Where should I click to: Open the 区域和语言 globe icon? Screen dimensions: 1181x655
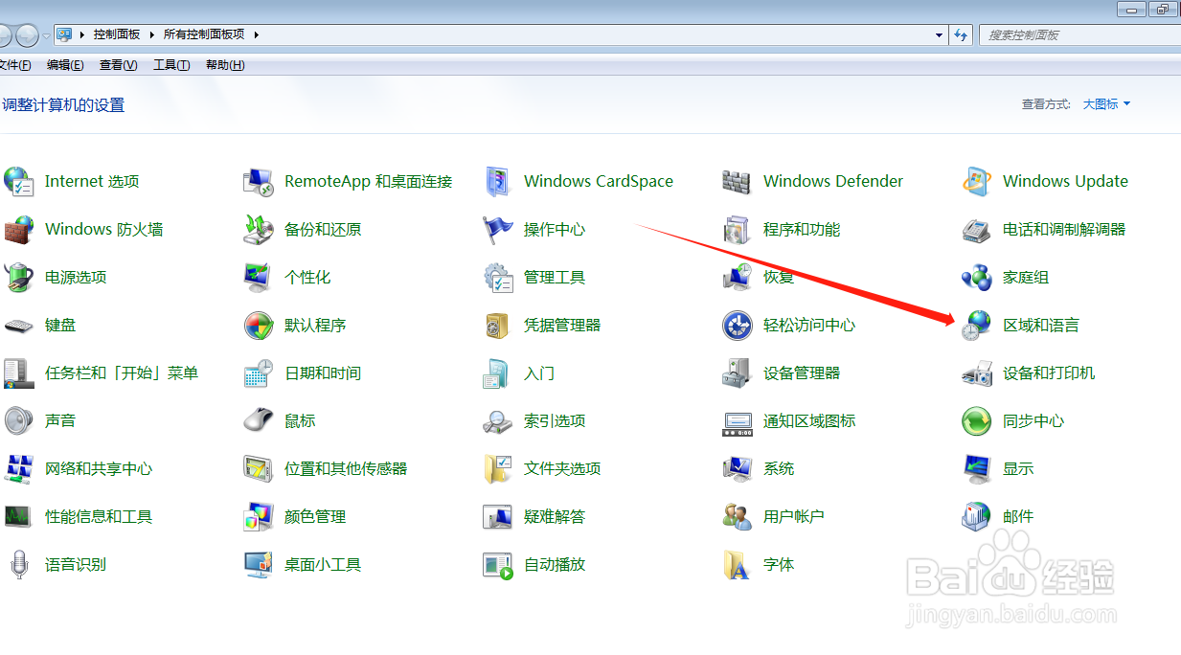[x=977, y=325]
